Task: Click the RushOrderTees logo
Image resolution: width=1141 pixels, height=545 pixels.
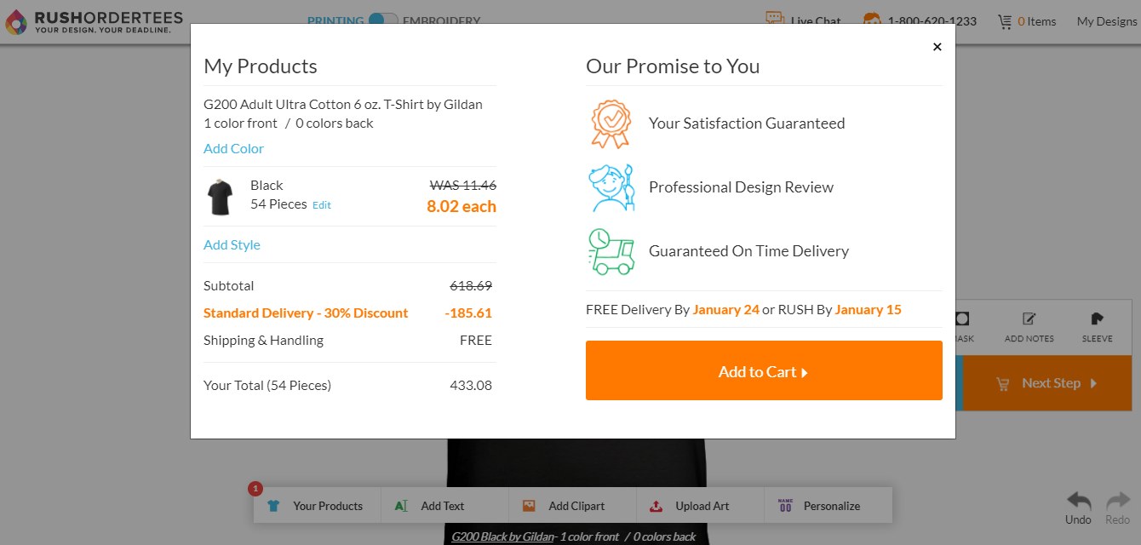Action: coord(94,21)
